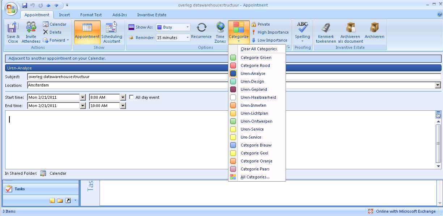Open the end time 10:00 AM dropdown
This screenshot has height=216, width=443.
(123, 106)
